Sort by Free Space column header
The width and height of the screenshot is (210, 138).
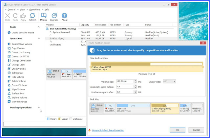pyautogui.click(x=101, y=25)
